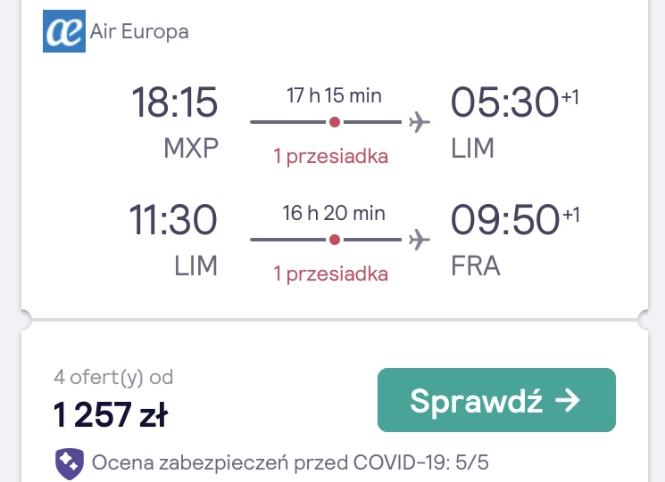Click the 17 h 15 min duration
The image size is (665, 482).
click(x=334, y=95)
